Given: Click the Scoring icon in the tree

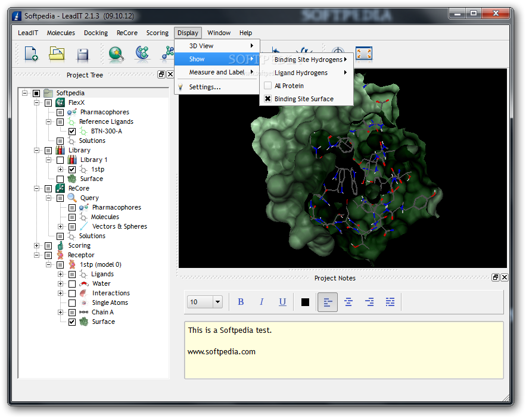Looking at the screenshot, I should [x=60, y=246].
